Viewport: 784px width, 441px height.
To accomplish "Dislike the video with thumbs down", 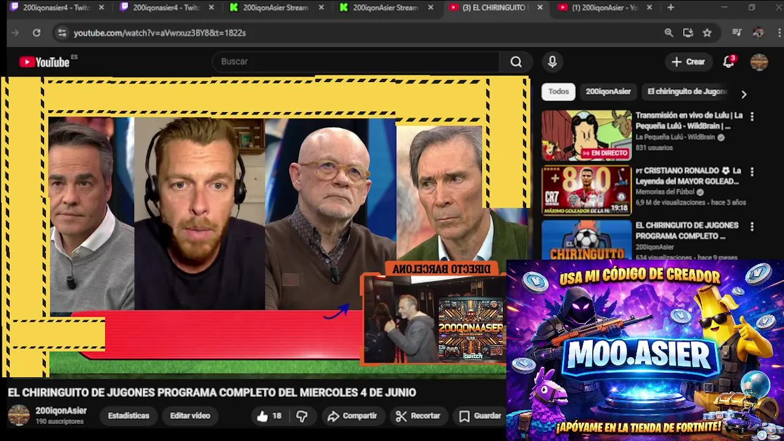I will 302,416.
